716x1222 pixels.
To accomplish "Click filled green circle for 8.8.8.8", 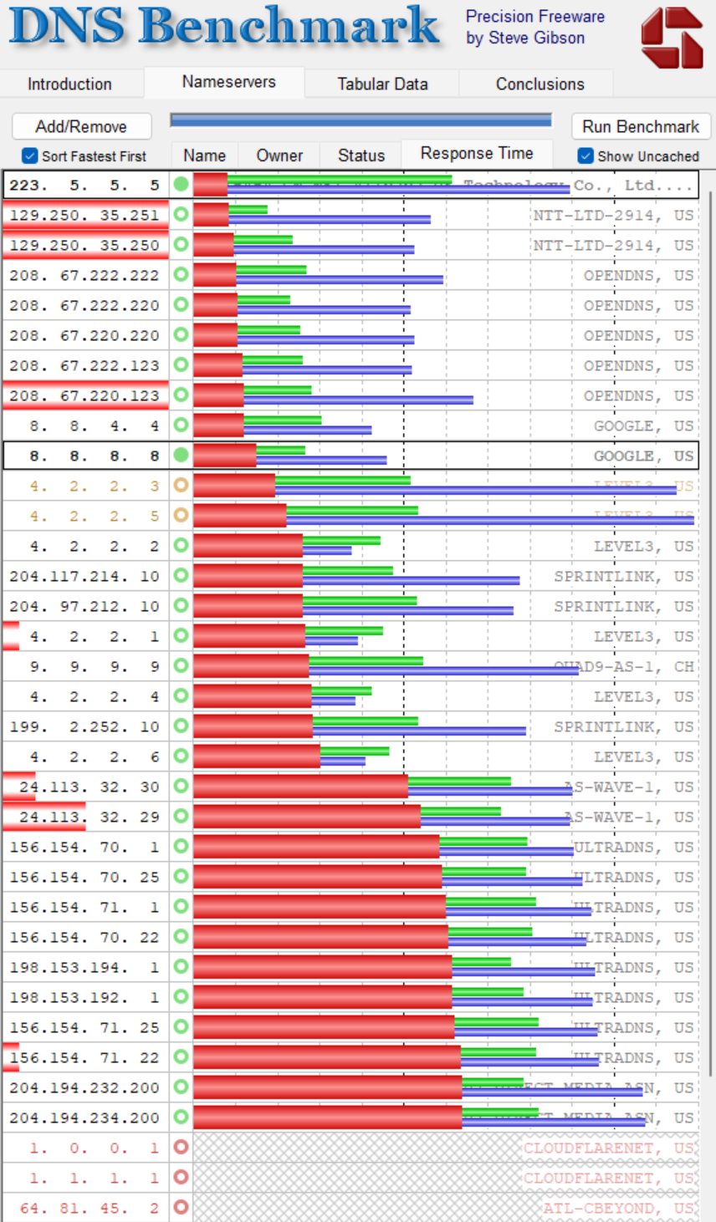I will click(181, 455).
